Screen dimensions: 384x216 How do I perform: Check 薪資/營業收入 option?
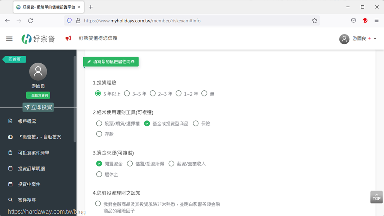coord(171,163)
